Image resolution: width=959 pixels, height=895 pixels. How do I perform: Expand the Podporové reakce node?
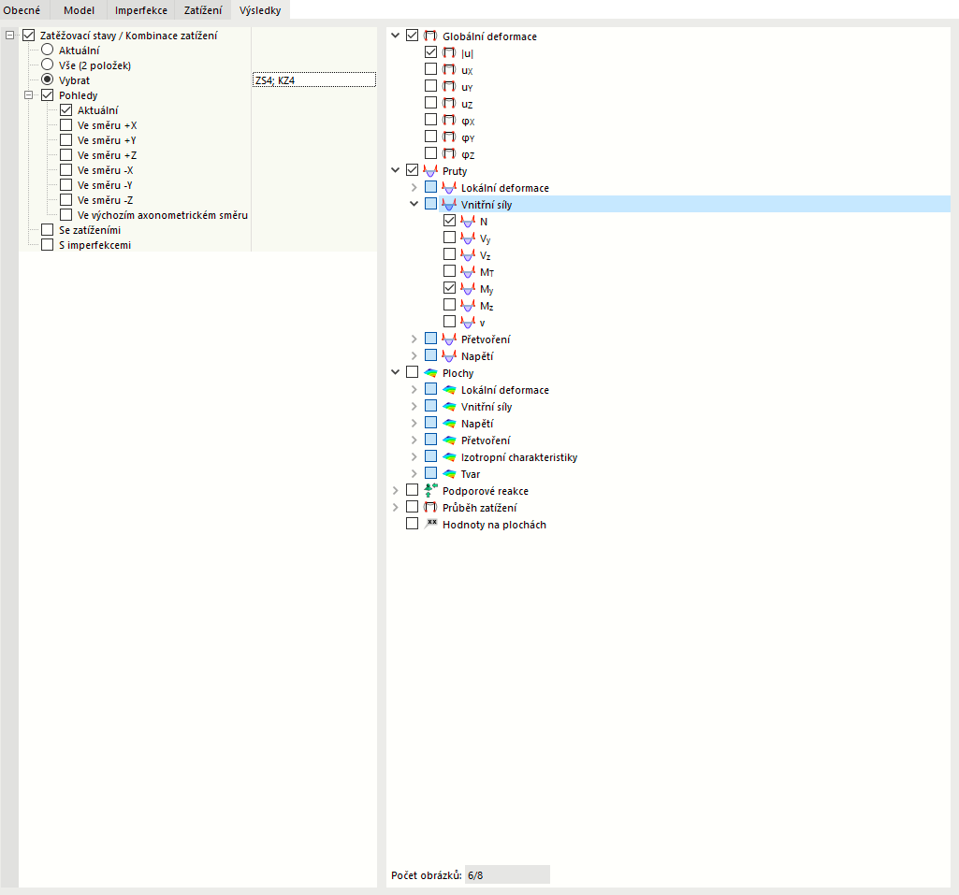click(395, 490)
